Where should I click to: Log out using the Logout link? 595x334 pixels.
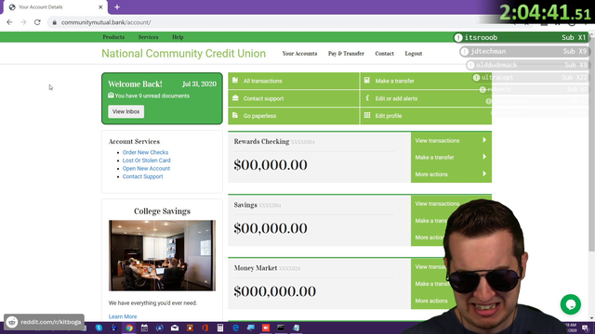(x=413, y=54)
